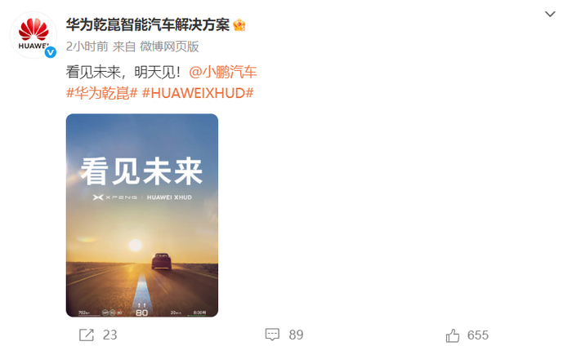Open the #HUAWEIXHUD# hashtag topic

point(198,93)
